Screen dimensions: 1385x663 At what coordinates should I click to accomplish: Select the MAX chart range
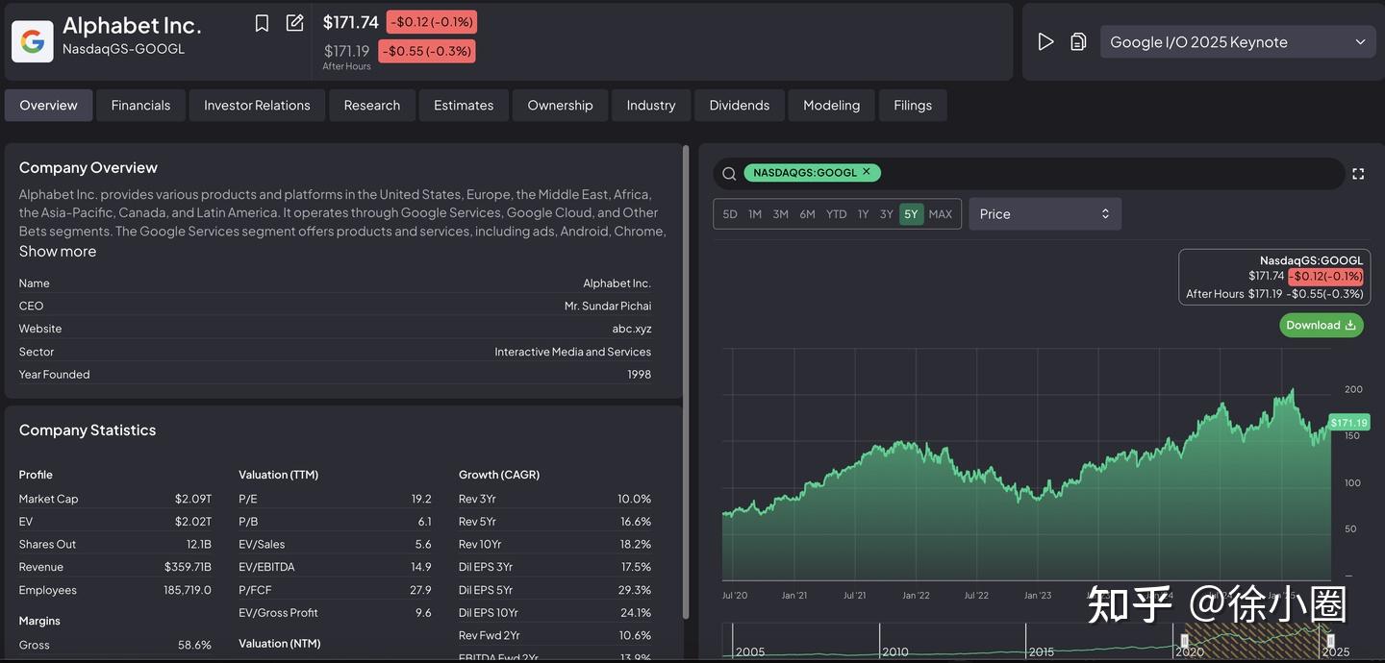pos(941,213)
